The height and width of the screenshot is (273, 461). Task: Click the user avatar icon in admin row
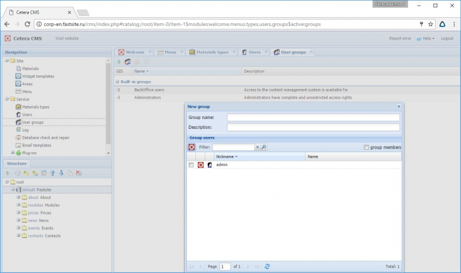click(210, 165)
